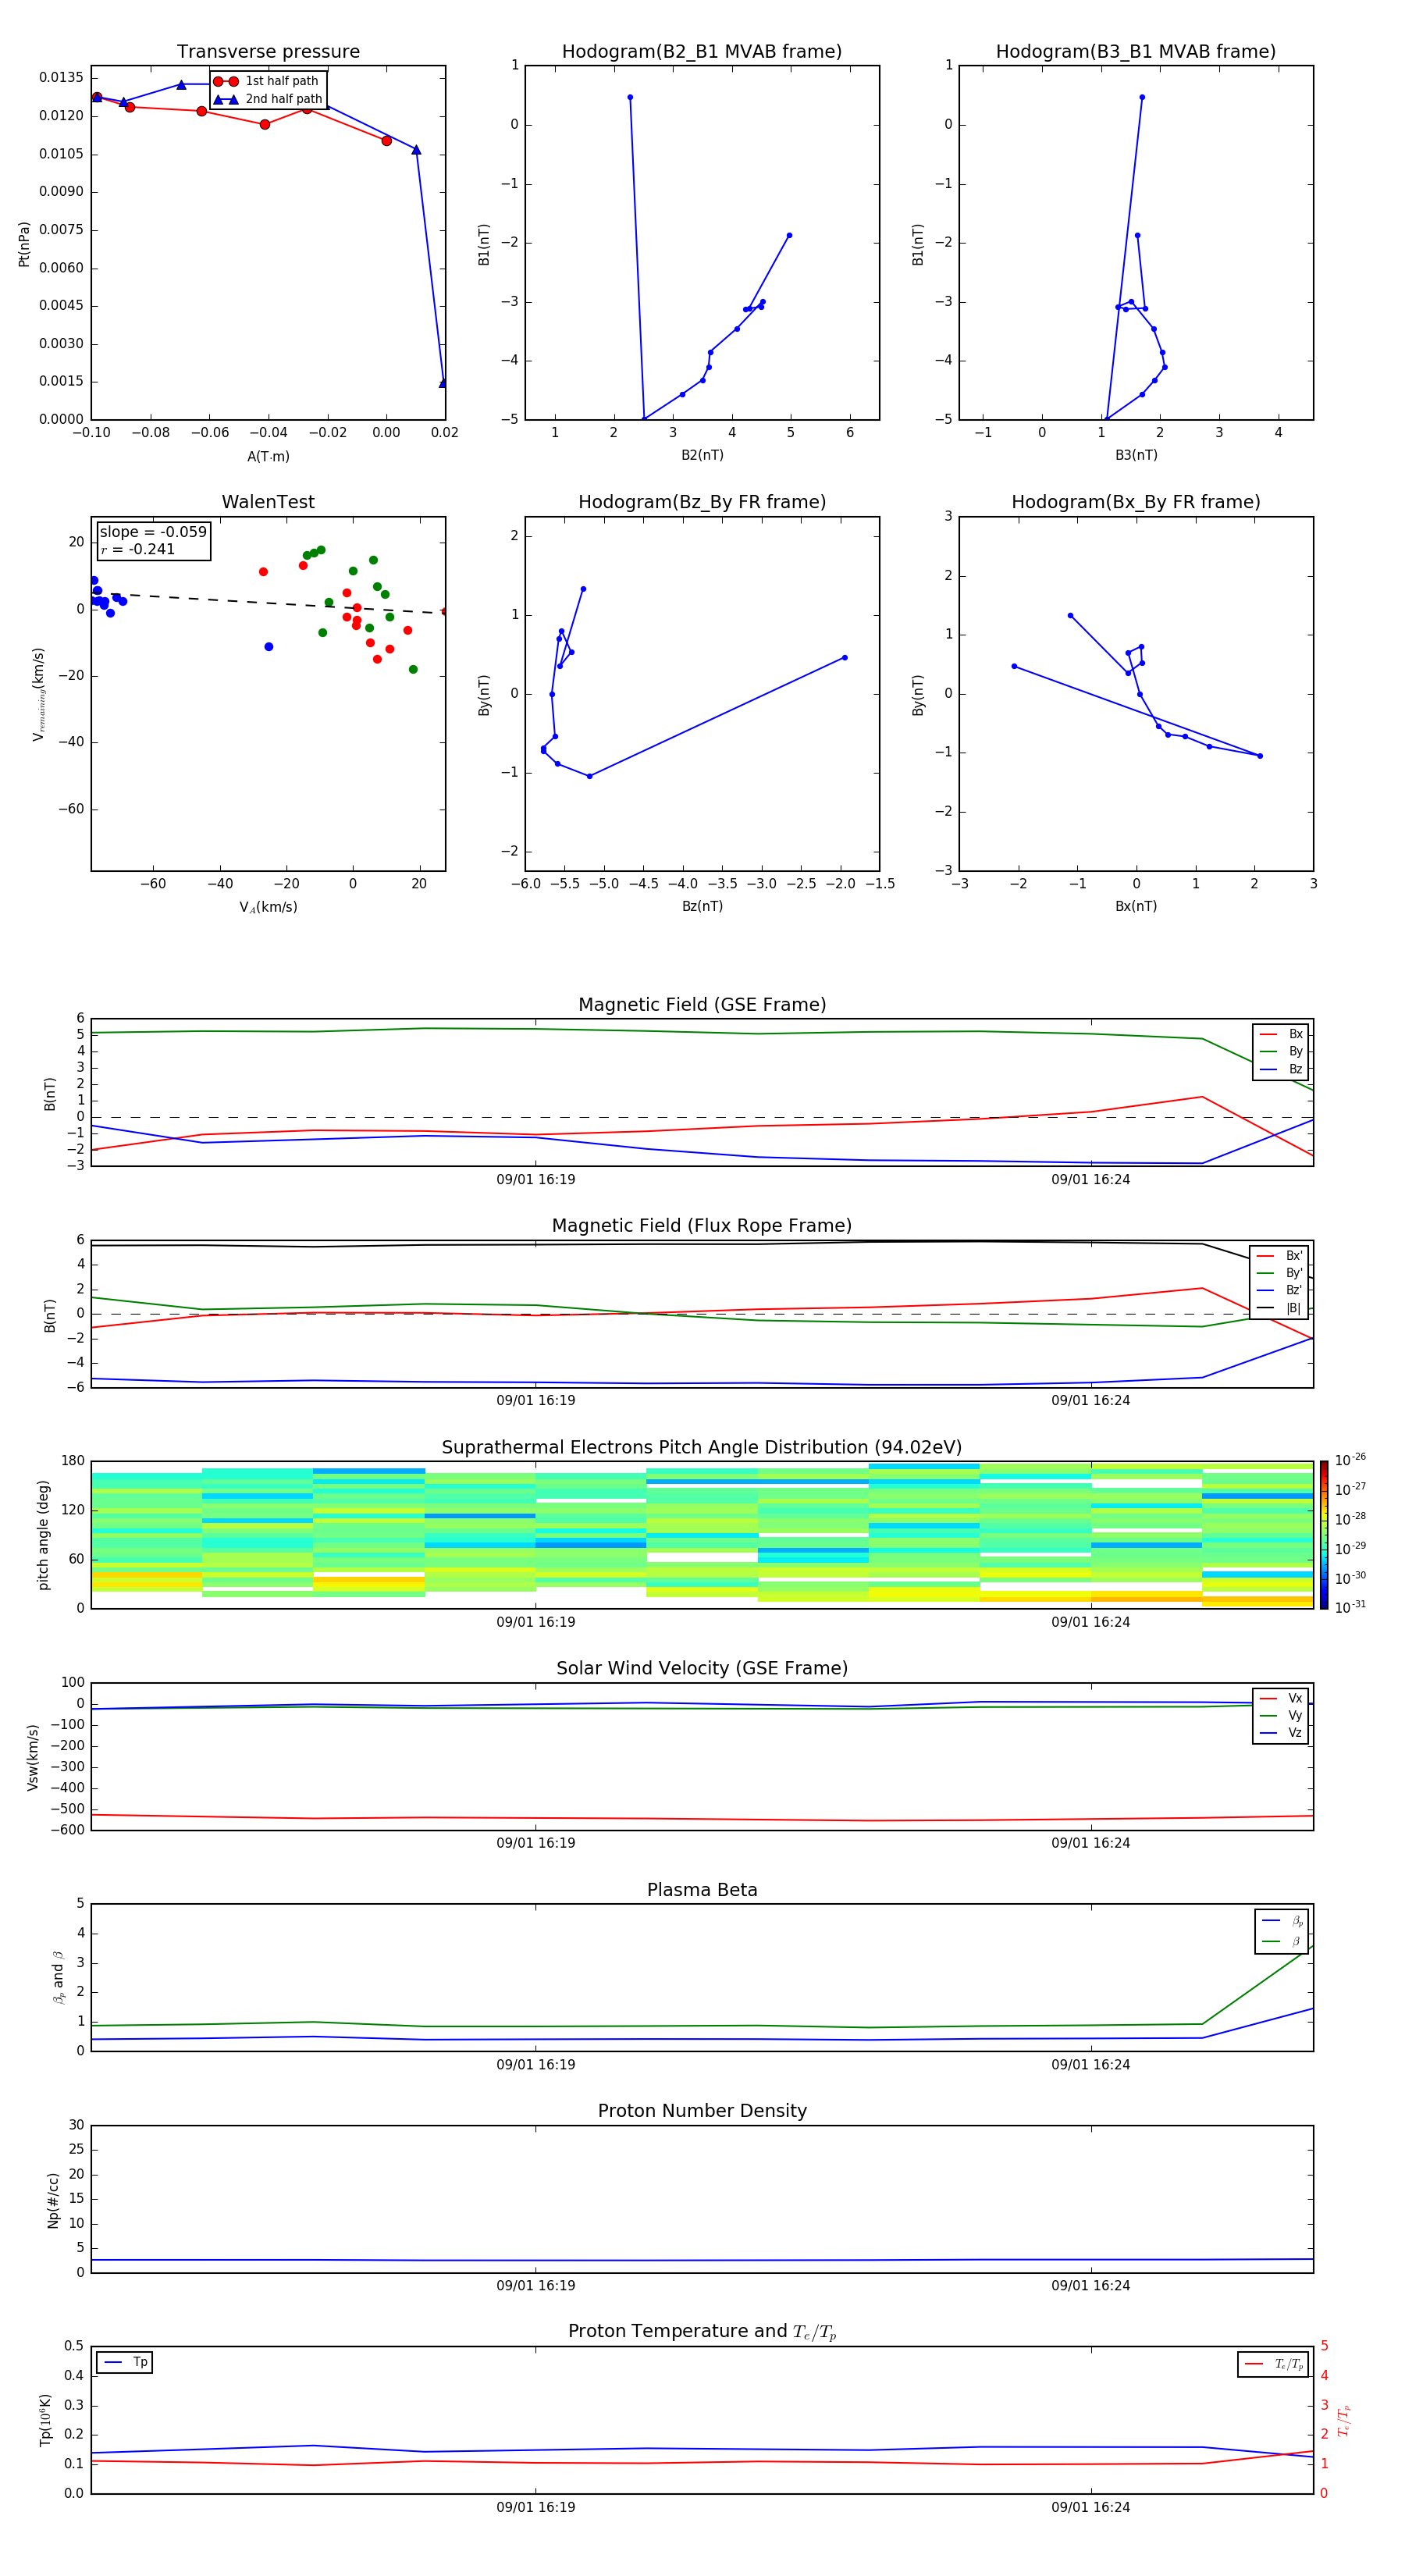This screenshot has width=1405, height=2576.
Task: Click '09/01 16:19' tick under GSE magnetic field
Action: pyautogui.click(x=536, y=1180)
